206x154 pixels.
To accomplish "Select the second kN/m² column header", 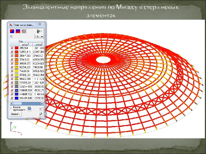I will click(x=38, y=44).
